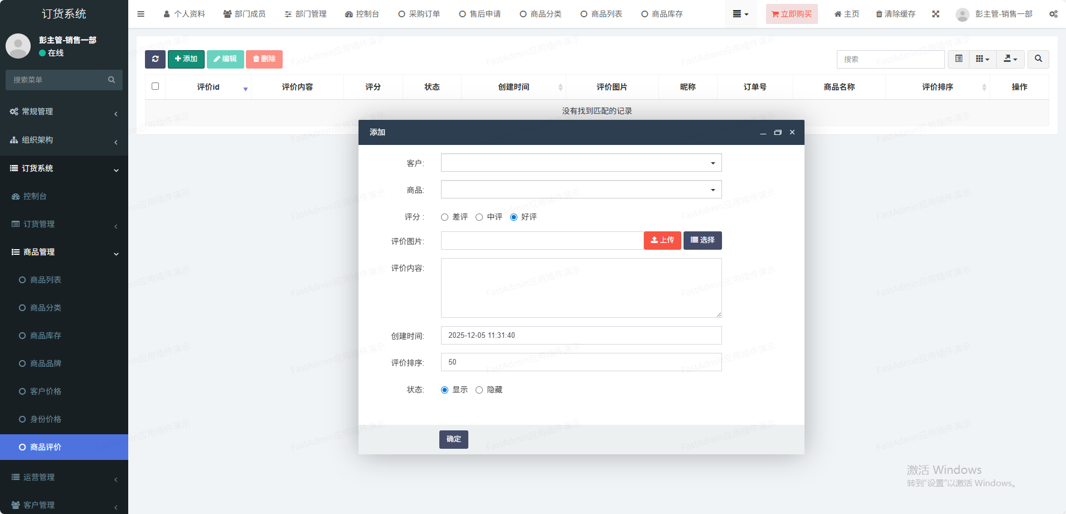Click the search menu magnifier in sidebar
Screen dimensions: 1066x514
[x=112, y=80]
